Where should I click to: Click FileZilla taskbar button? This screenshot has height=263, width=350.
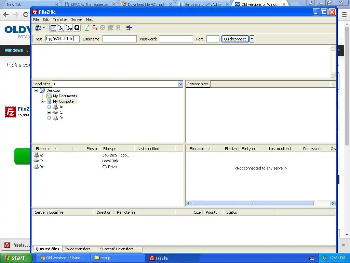173,258
